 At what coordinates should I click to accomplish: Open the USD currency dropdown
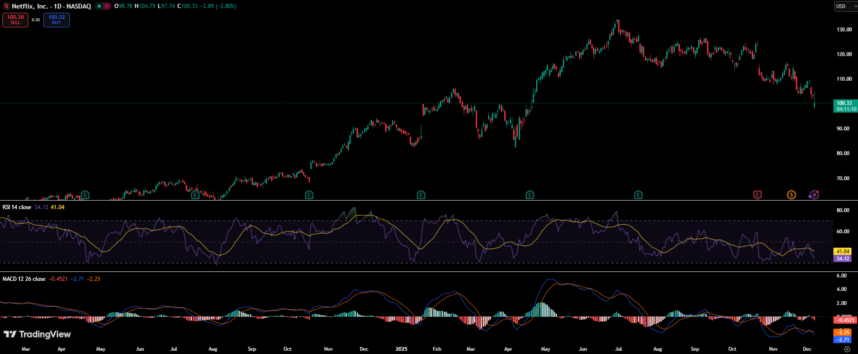pyautogui.click(x=844, y=6)
